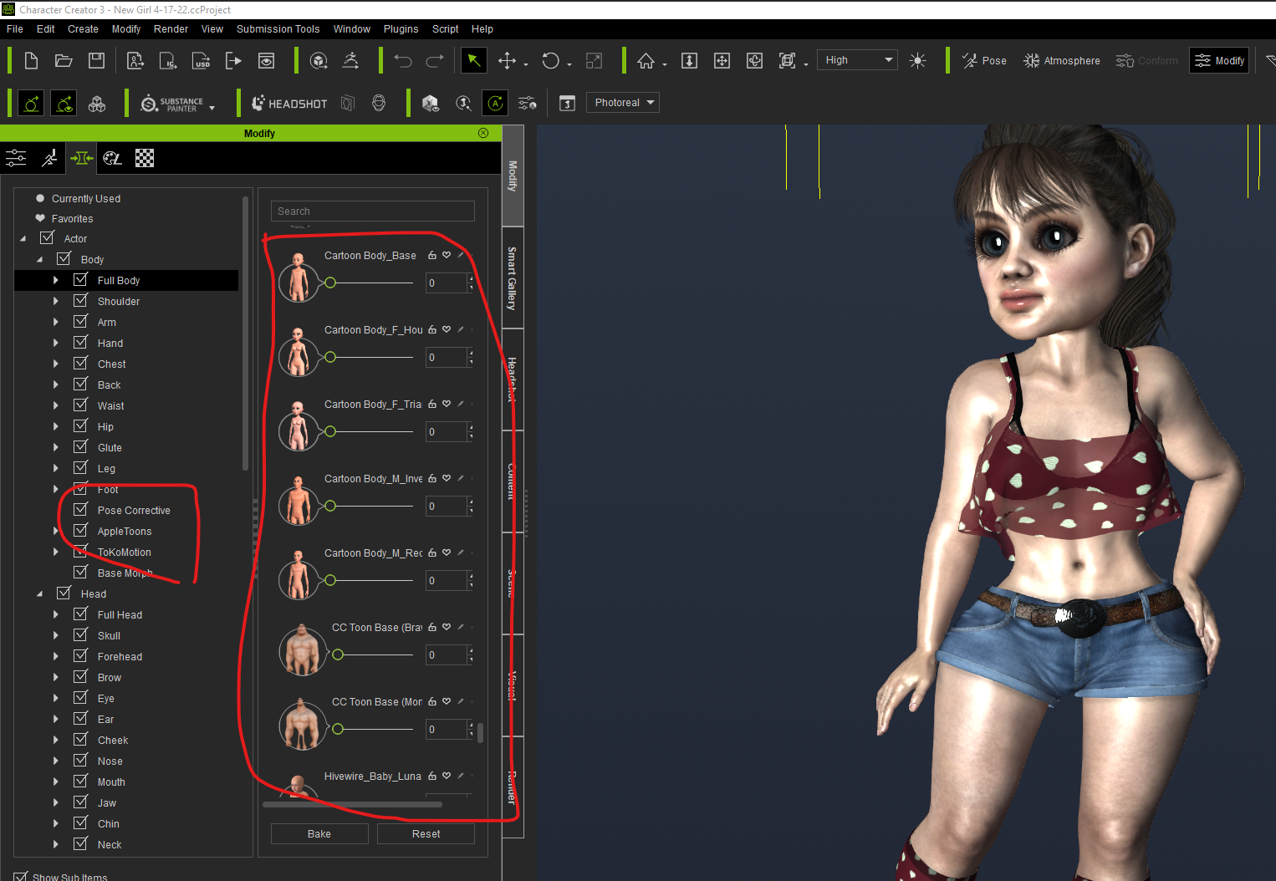This screenshot has height=881, width=1276.
Task: Click the Bake button
Action: click(319, 833)
